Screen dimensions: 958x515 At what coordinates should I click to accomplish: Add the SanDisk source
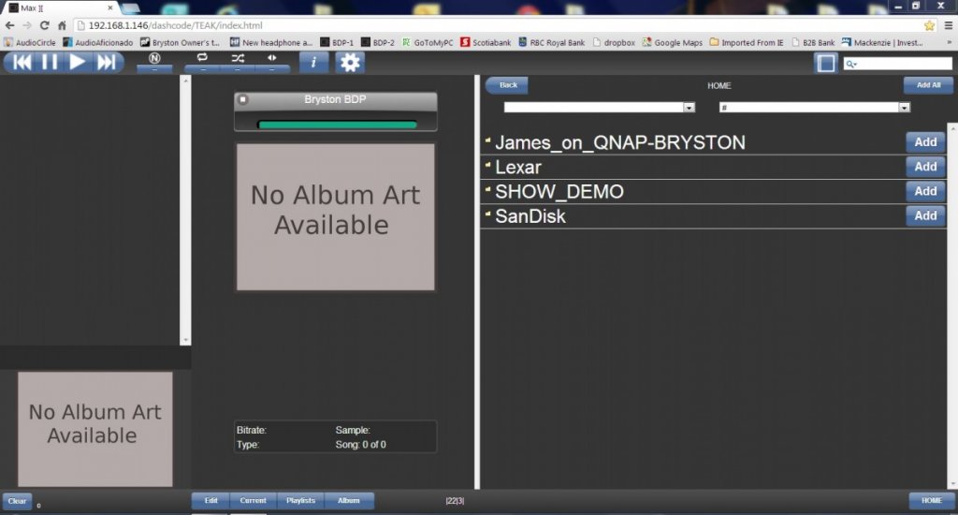[x=925, y=215]
